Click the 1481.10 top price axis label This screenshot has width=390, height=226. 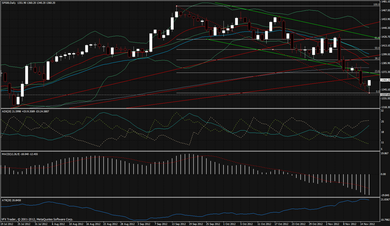[385, 2]
